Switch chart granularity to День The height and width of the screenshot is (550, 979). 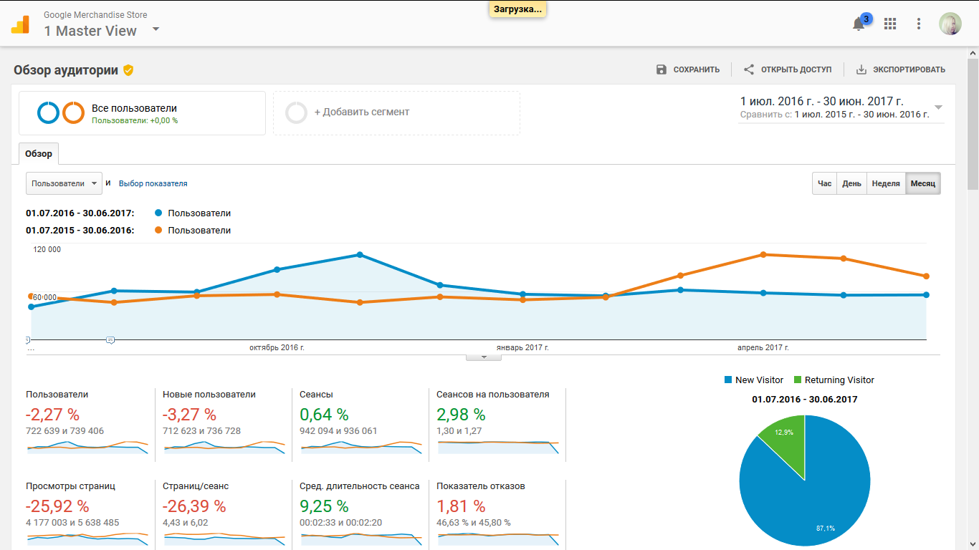[851, 183]
